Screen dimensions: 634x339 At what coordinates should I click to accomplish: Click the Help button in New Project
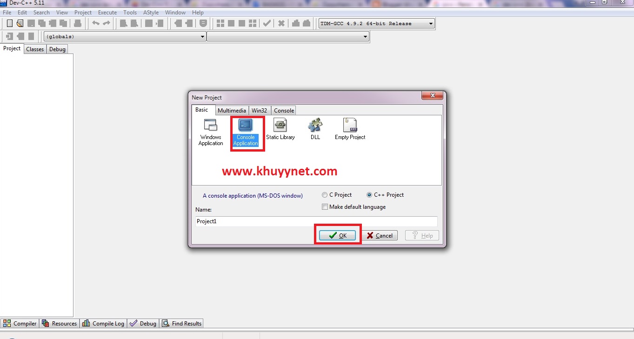coord(422,235)
